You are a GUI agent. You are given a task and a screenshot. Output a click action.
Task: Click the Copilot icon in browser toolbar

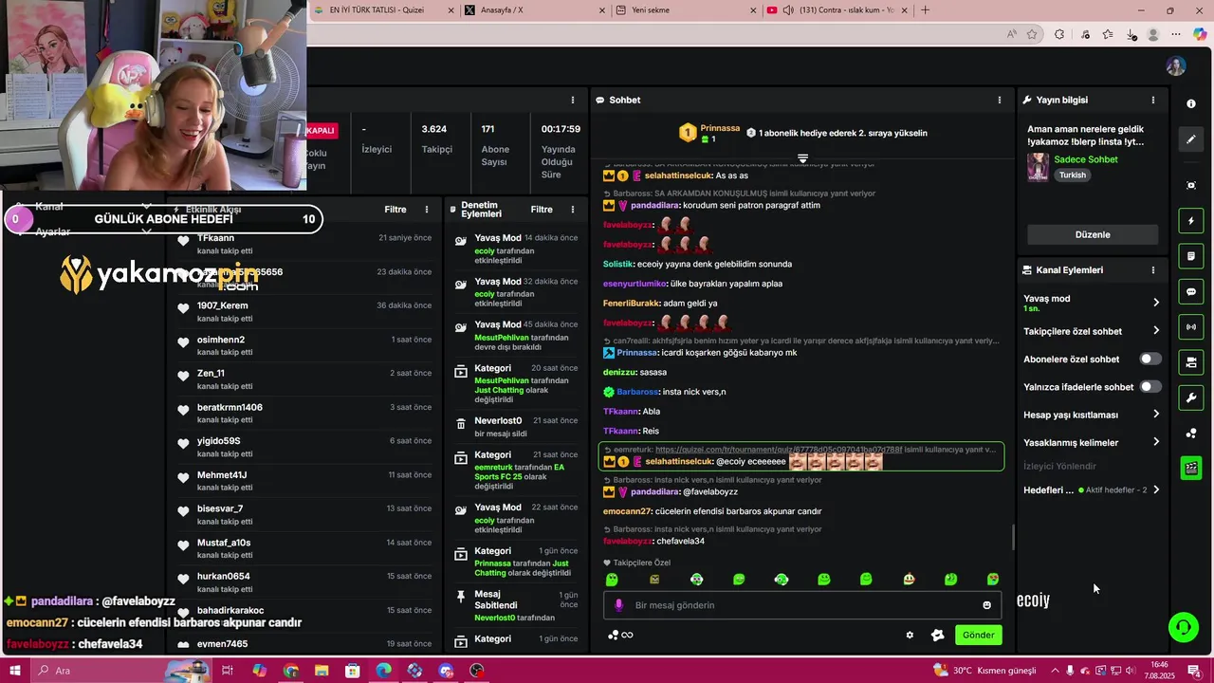point(1199,34)
